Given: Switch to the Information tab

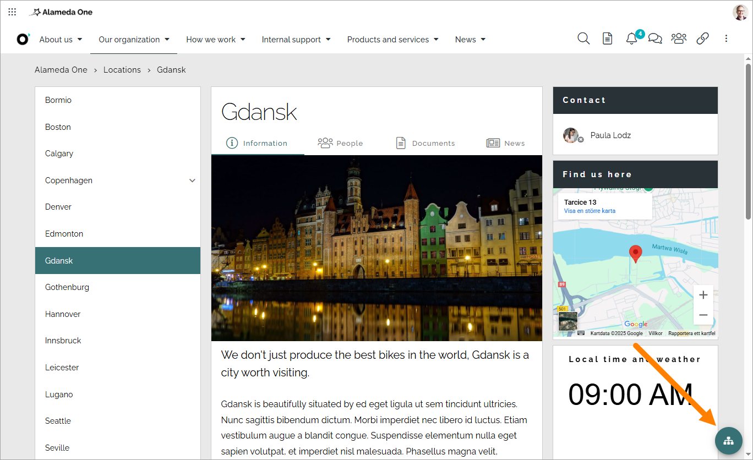Looking at the screenshot, I should pos(258,143).
